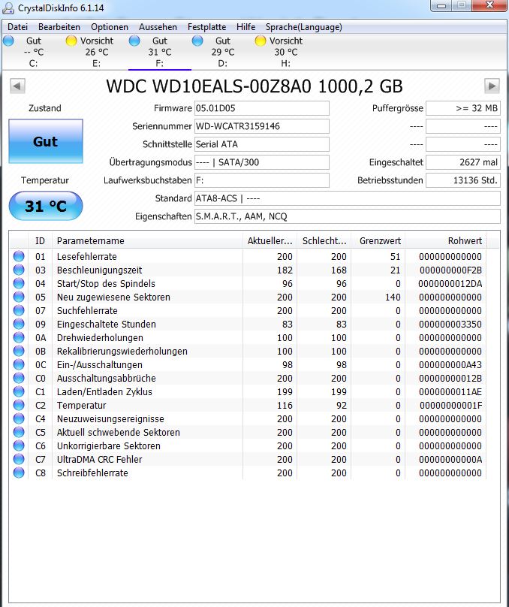The width and height of the screenshot is (509, 607).
Task: Sort by the Rohwert column header
Action: point(446,241)
